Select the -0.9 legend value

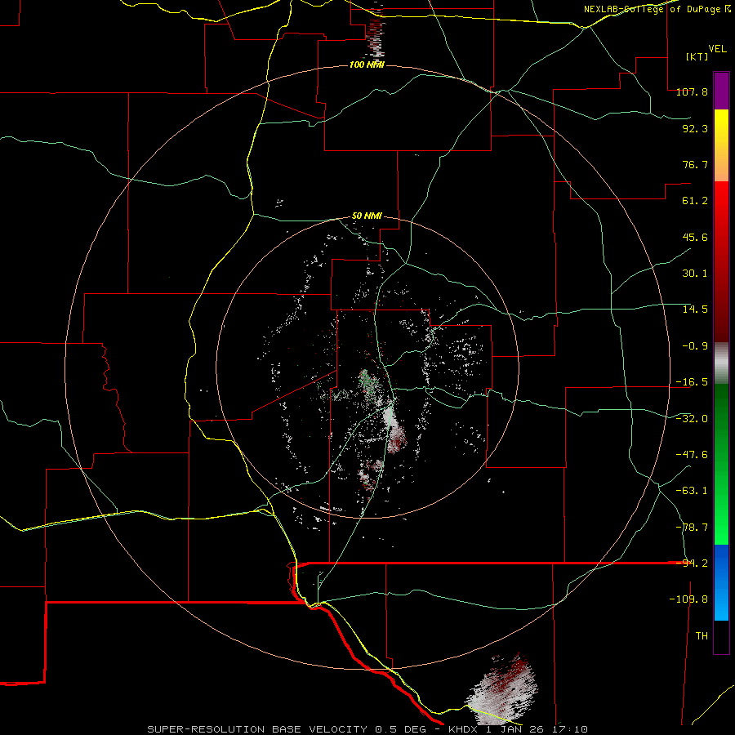(x=695, y=346)
